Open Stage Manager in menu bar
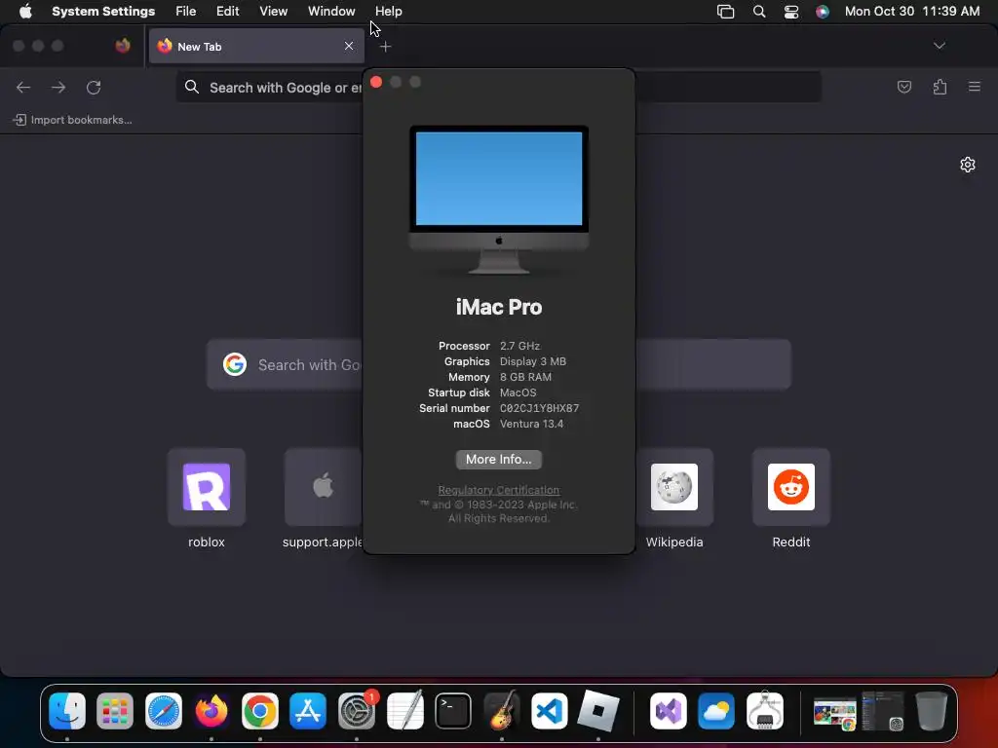Image resolution: width=998 pixels, height=748 pixels. (725, 12)
